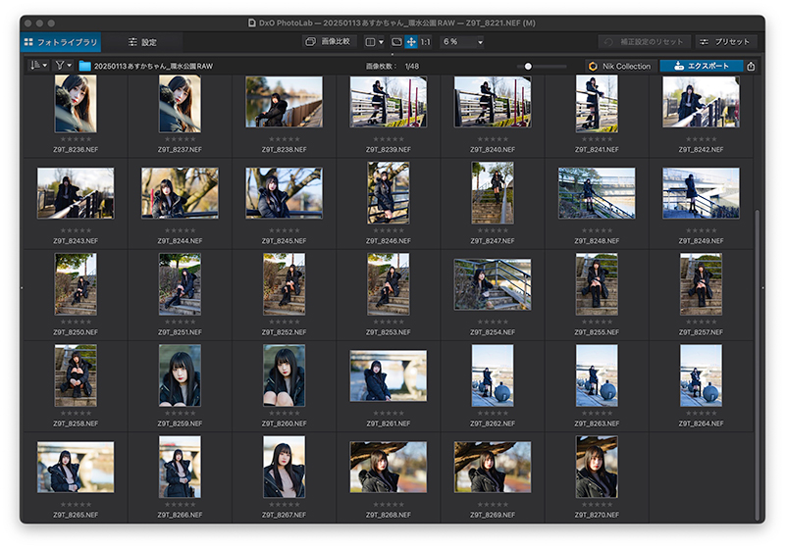Select thumbnail Z9T_8268.NEF
The height and width of the screenshot is (548, 785).
coord(388,467)
